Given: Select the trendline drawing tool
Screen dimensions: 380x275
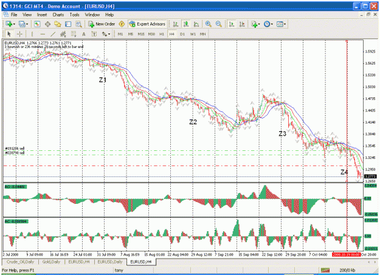Looking at the screenshot, I should click(x=53, y=34).
